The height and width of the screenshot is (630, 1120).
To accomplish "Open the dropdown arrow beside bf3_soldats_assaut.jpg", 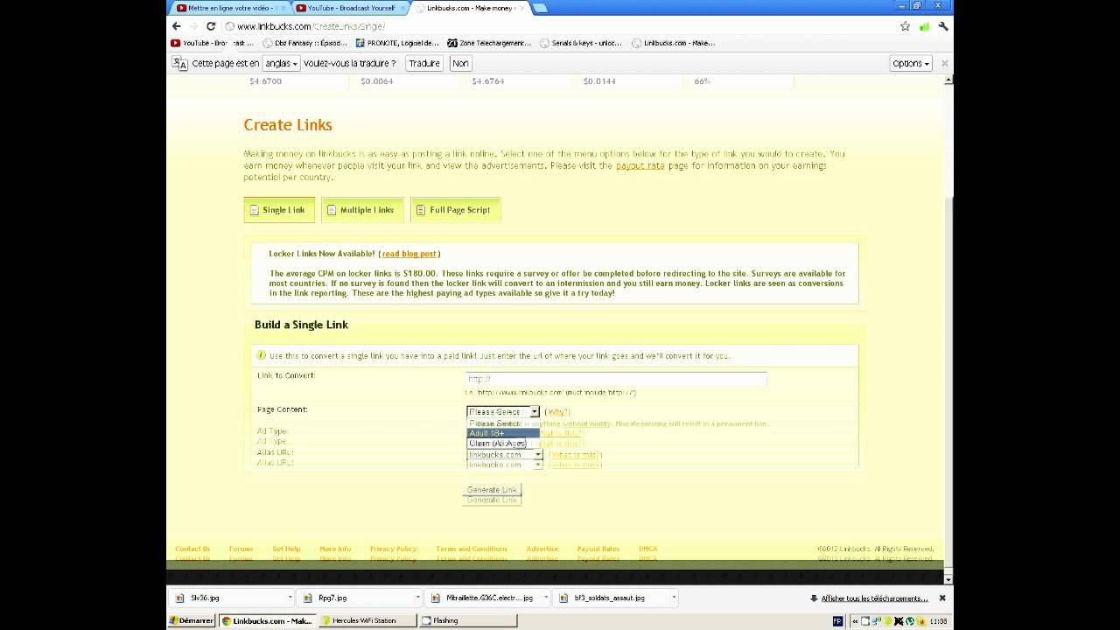I will [674, 598].
